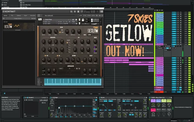Switch to the Expert tab
The width and height of the screenshot is (194, 122).
(26, 16)
